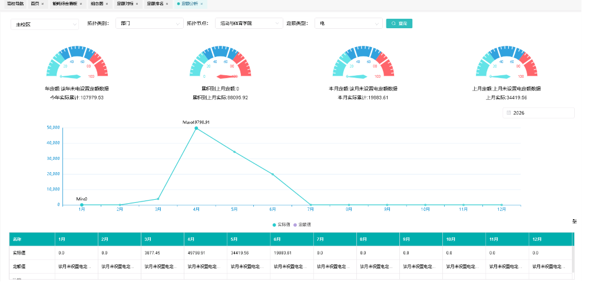Go to the 定额排名 tab
This screenshot has width=589, height=282.
click(x=155, y=4)
